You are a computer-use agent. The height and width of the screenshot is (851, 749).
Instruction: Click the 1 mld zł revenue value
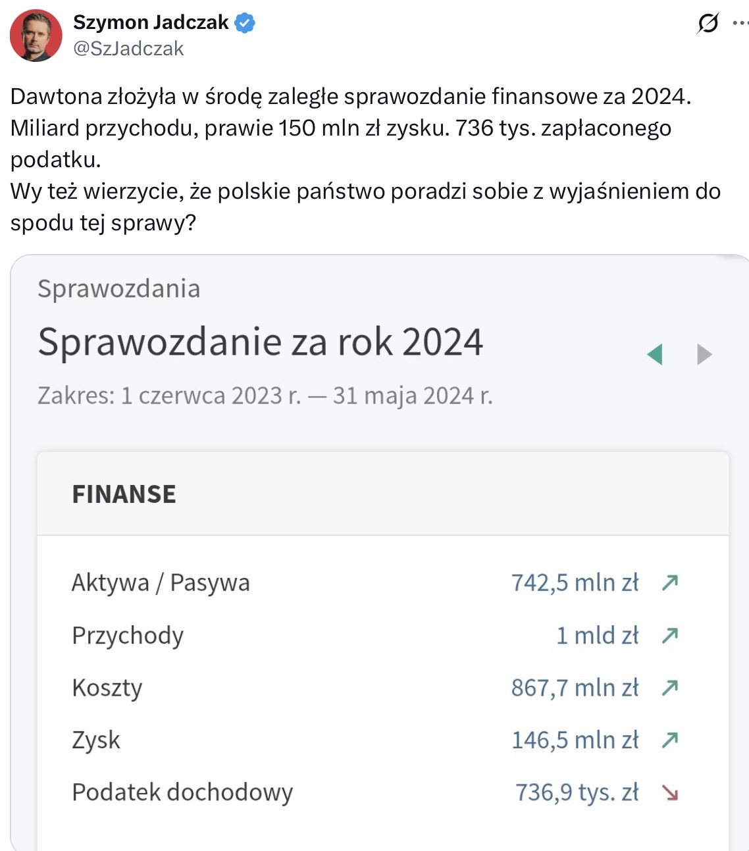click(597, 635)
